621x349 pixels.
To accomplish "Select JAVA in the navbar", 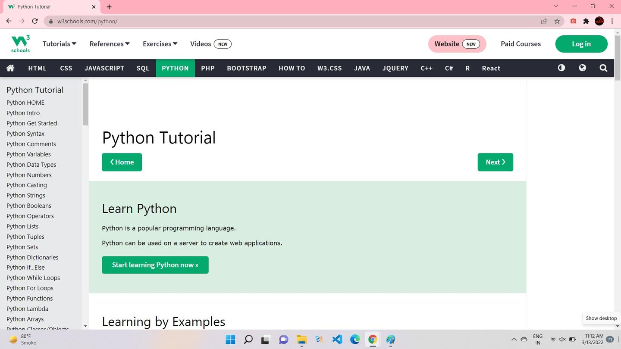I will pyautogui.click(x=362, y=68).
